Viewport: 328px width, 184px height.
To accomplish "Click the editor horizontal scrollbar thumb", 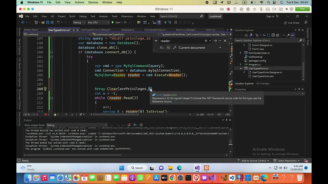I will pyautogui.click(x=116, y=114).
